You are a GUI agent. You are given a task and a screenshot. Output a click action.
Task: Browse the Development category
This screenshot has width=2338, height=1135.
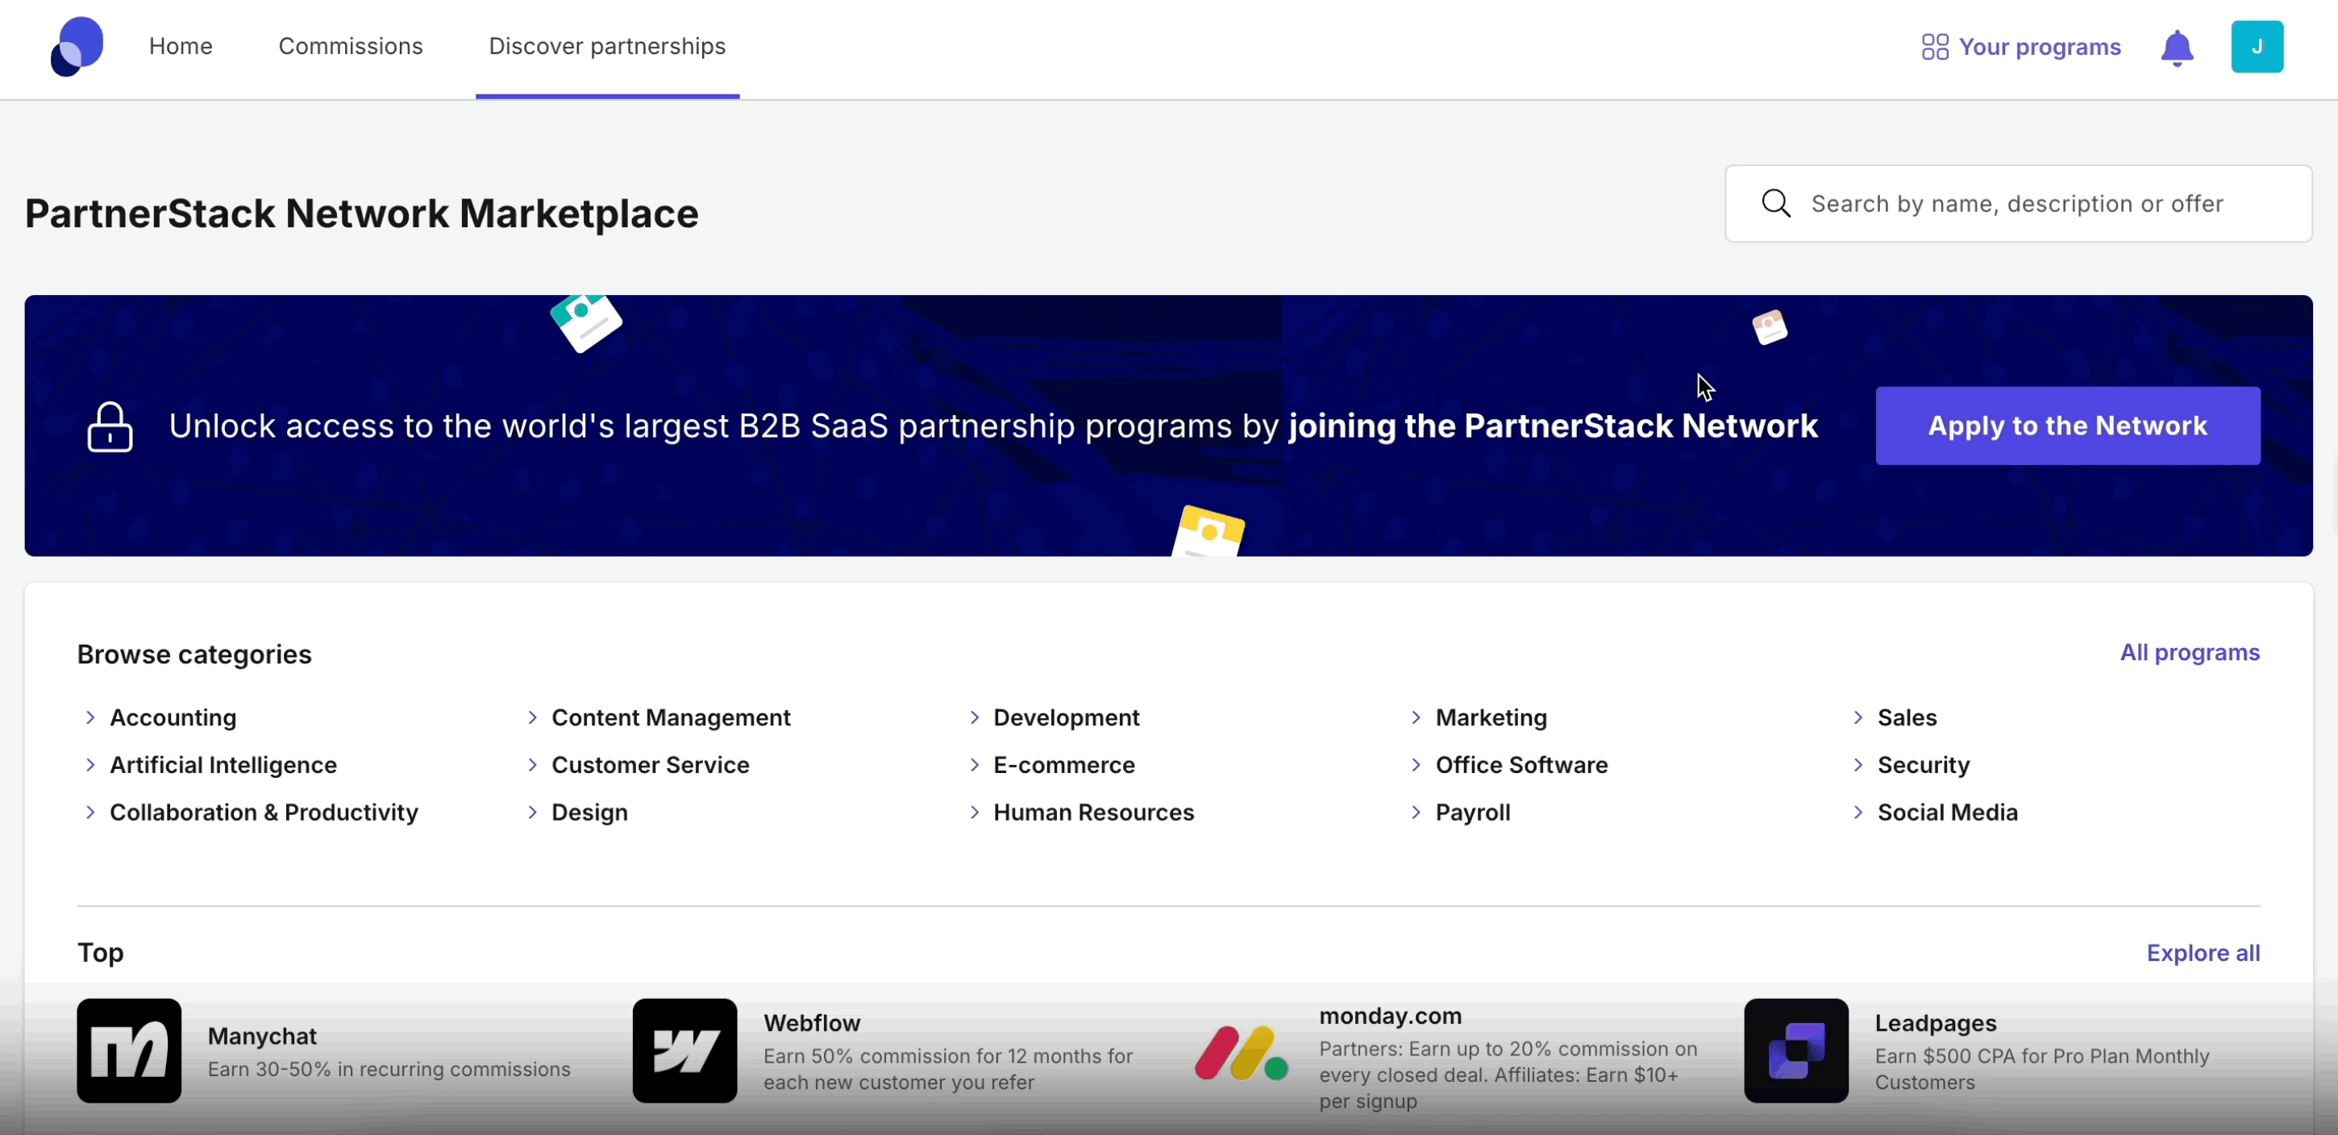1067,717
